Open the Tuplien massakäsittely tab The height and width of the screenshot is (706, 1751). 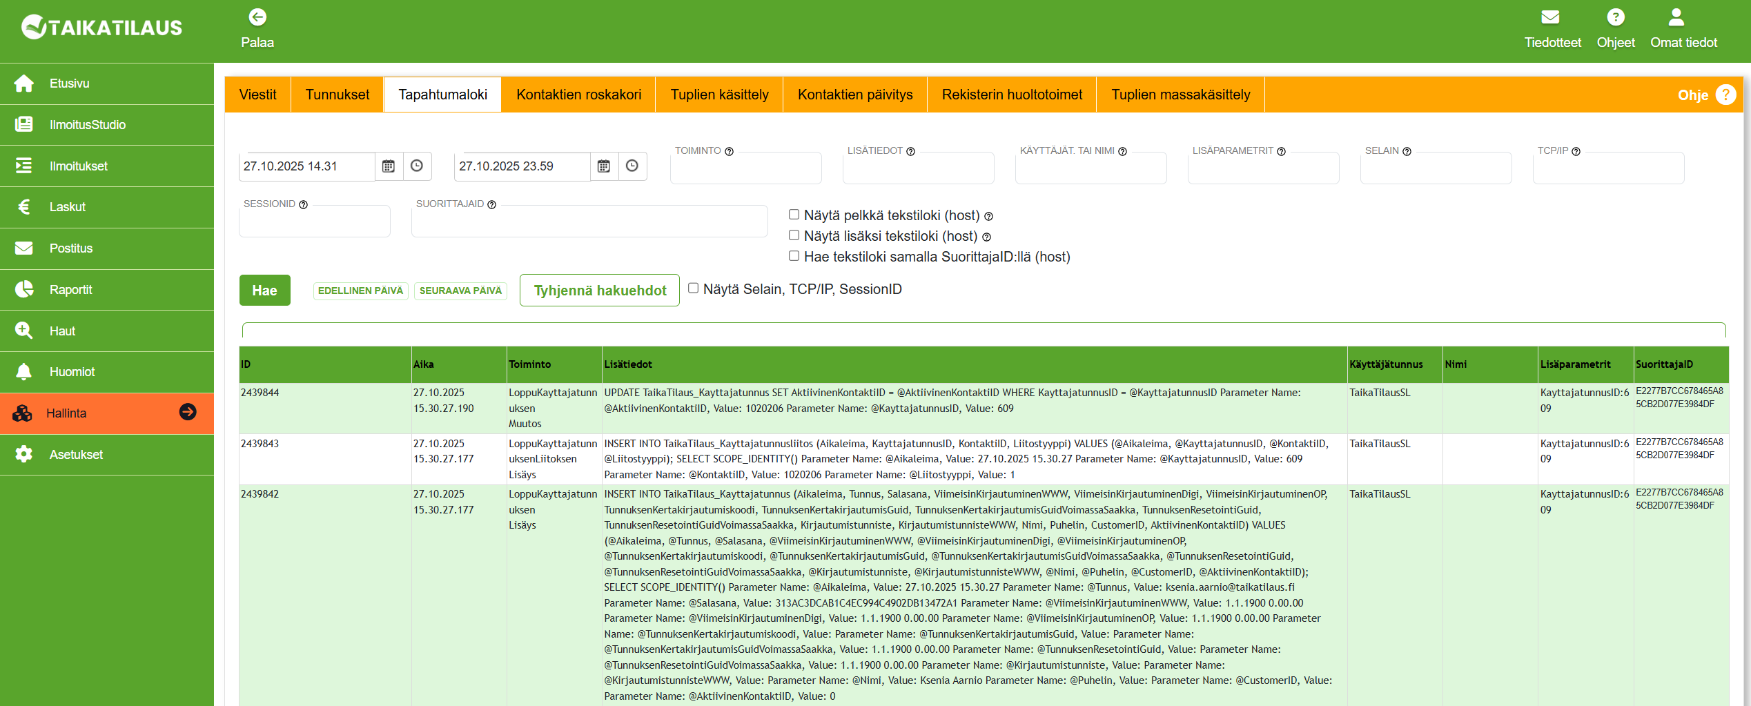tap(1180, 95)
